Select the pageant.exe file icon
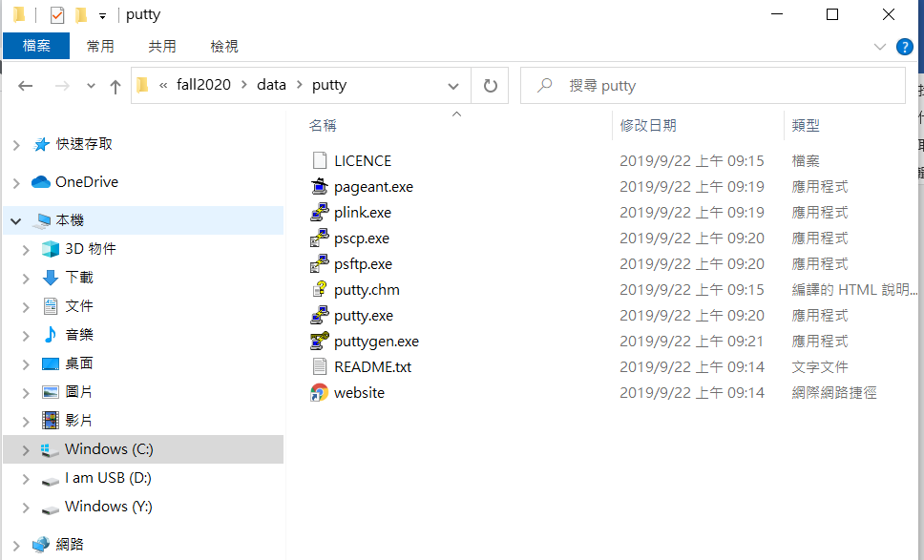924x560 pixels. coord(320,187)
